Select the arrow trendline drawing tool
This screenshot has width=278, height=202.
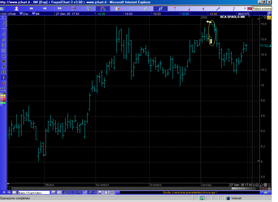click(x=4, y=23)
